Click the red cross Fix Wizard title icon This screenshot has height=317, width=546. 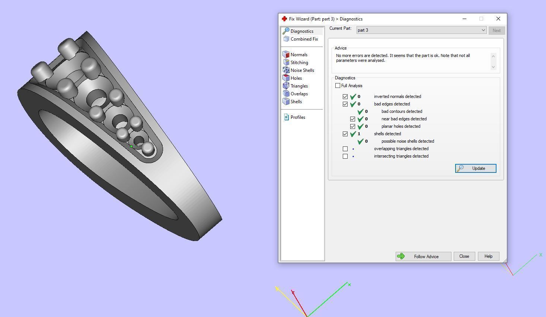pos(284,19)
